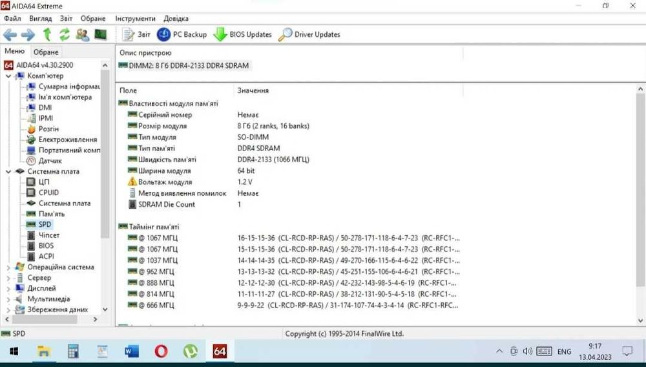Switch the ENG input language indicator
Viewport: 646px width, 367px height.
pyautogui.click(x=564, y=351)
